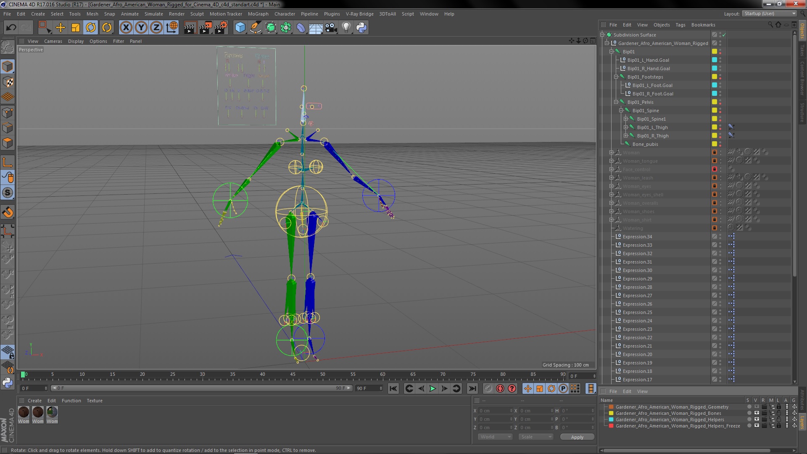Select the Move tool
The width and height of the screenshot is (807, 454).
[61, 28]
